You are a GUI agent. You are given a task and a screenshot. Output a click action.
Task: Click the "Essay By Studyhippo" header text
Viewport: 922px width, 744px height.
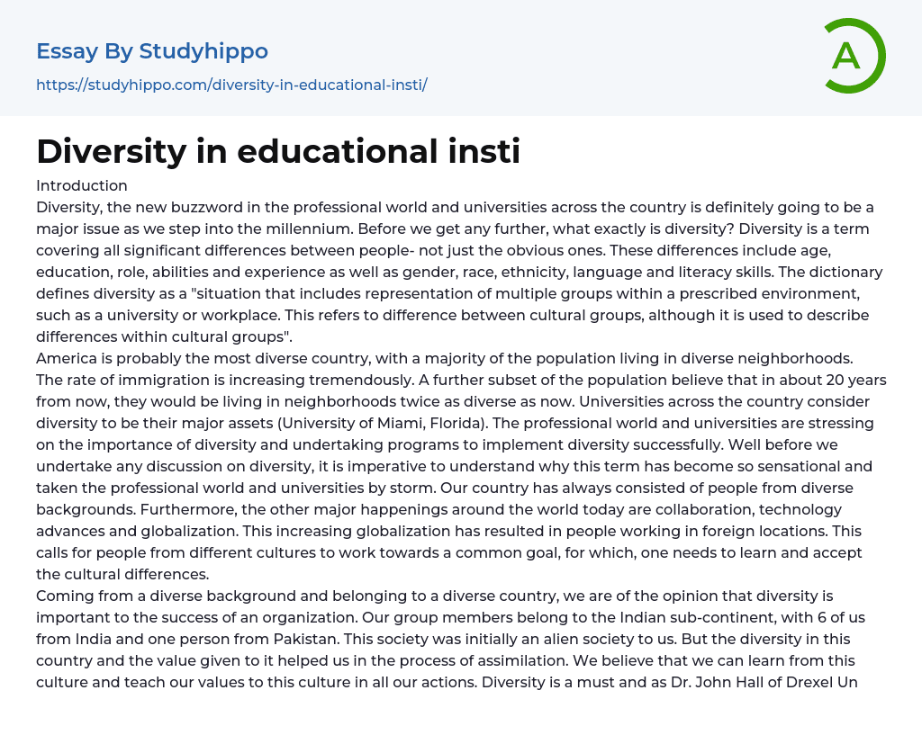152,51
